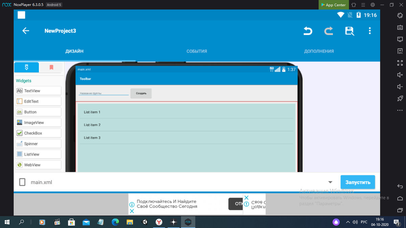Open the NoxPlayer hamburger menu
Screen dimensions: 406x228
click(x=363, y=5)
